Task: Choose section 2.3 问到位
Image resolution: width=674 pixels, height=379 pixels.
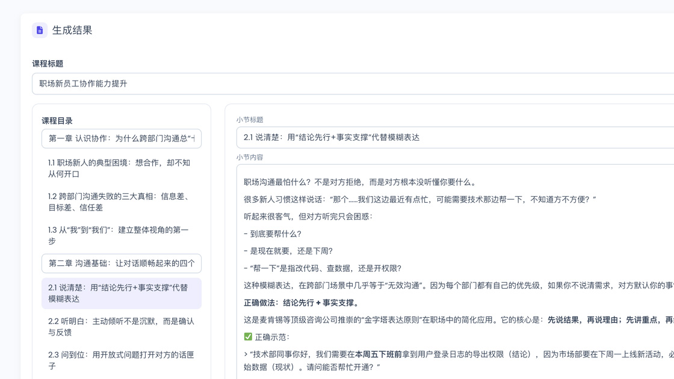Action: click(x=122, y=360)
